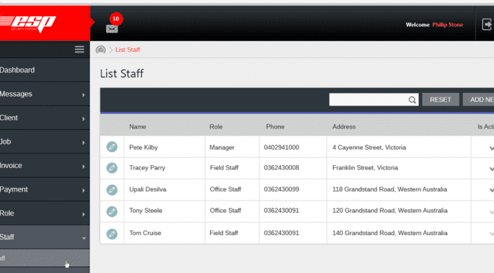494x273 pixels.
Task: Open Payment sidebar item
Action: pos(45,189)
